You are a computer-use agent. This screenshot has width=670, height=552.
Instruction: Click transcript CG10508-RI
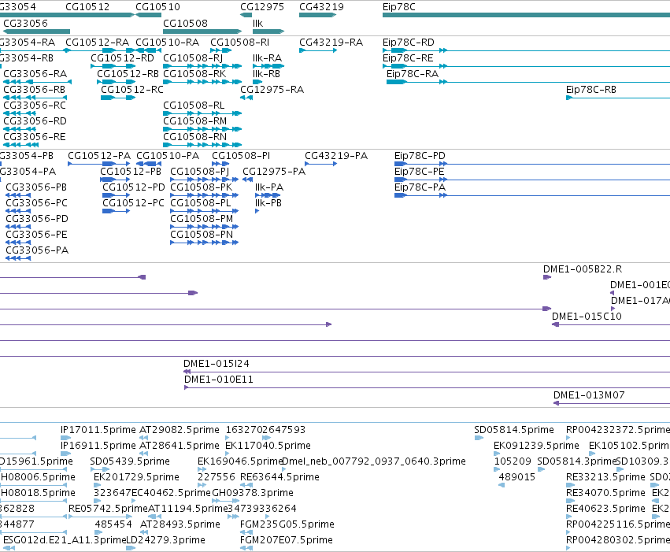point(239,43)
